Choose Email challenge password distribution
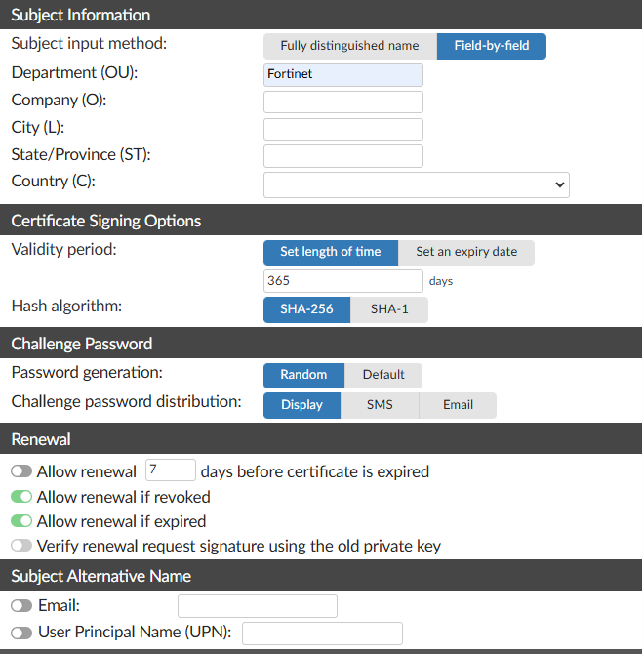 pyautogui.click(x=458, y=405)
